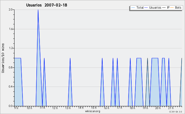This screenshot has width=185, height=114.
Task: Click the dark IP peak at 19 h
Action: click(147, 58)
